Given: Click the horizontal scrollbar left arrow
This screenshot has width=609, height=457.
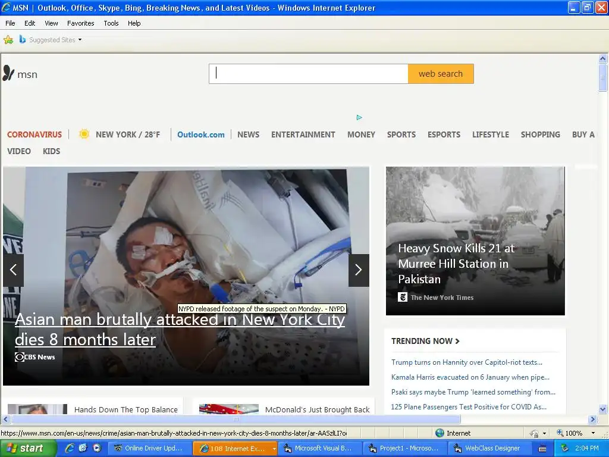Looking at the screenshot, I should 5,420.
